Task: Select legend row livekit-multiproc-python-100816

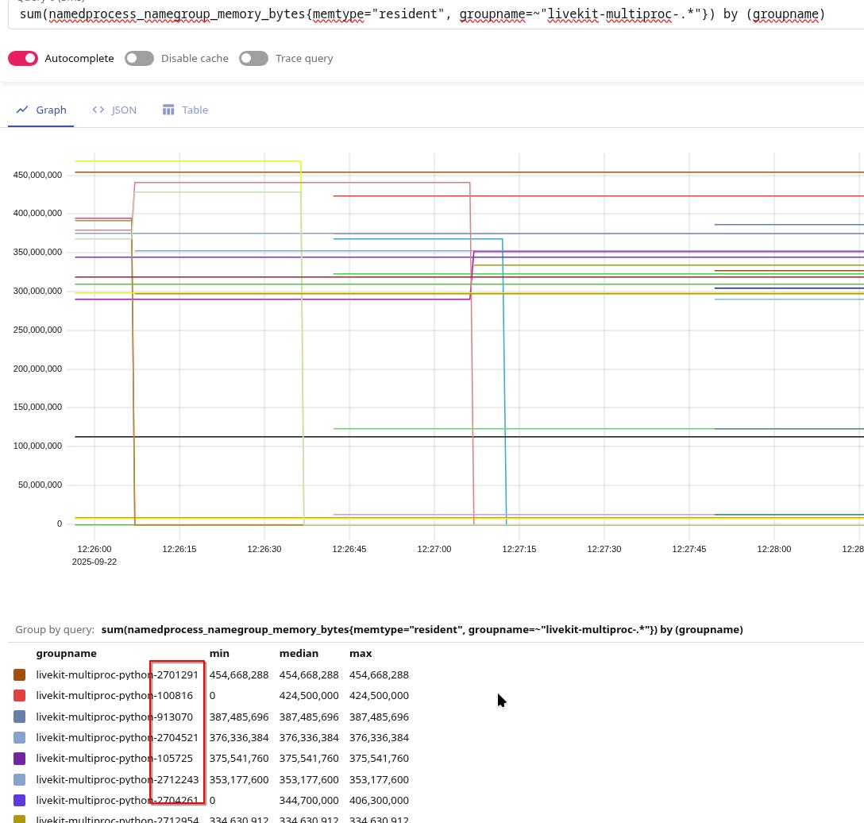Action: (x=211, y=696)
